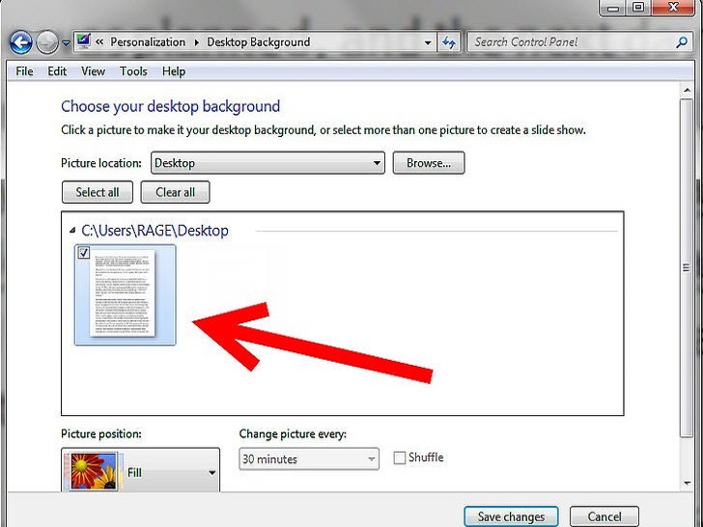Screen dimensions: 703x527
Task: Click Desktop Background breadcrumb
Action: point(258,42)
